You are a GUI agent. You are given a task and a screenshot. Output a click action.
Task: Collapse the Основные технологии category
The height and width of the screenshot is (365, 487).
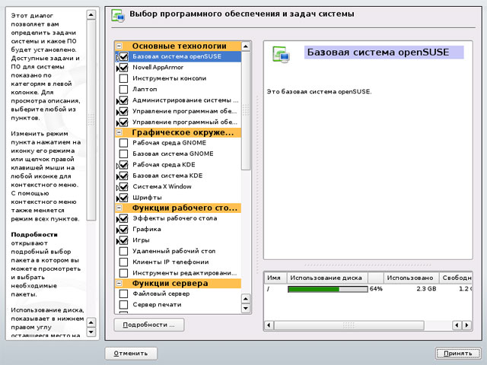point(119,46)
